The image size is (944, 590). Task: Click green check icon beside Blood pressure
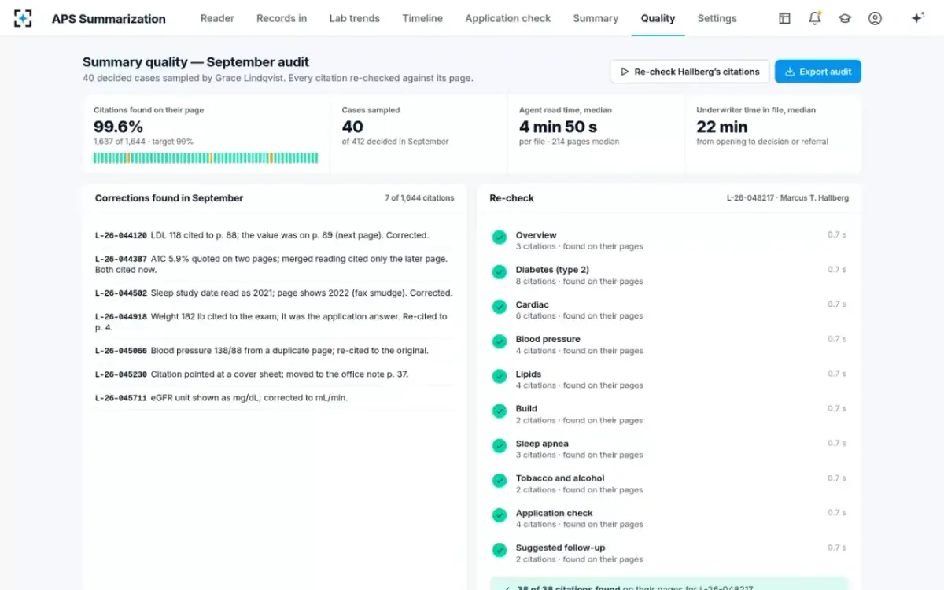pyautogui.click(x=500, y=341)
